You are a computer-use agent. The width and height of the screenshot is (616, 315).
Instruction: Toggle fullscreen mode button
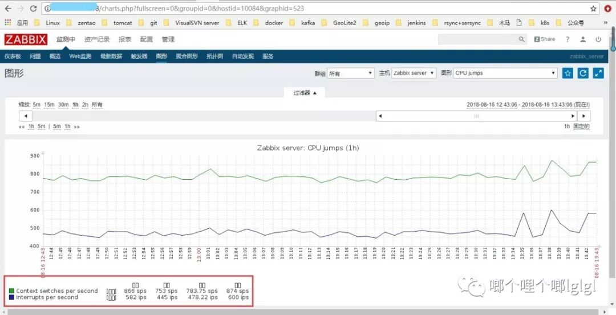click(598, 73)
